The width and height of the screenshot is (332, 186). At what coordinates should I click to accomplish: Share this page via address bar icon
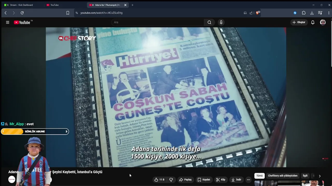coord(251,13)
